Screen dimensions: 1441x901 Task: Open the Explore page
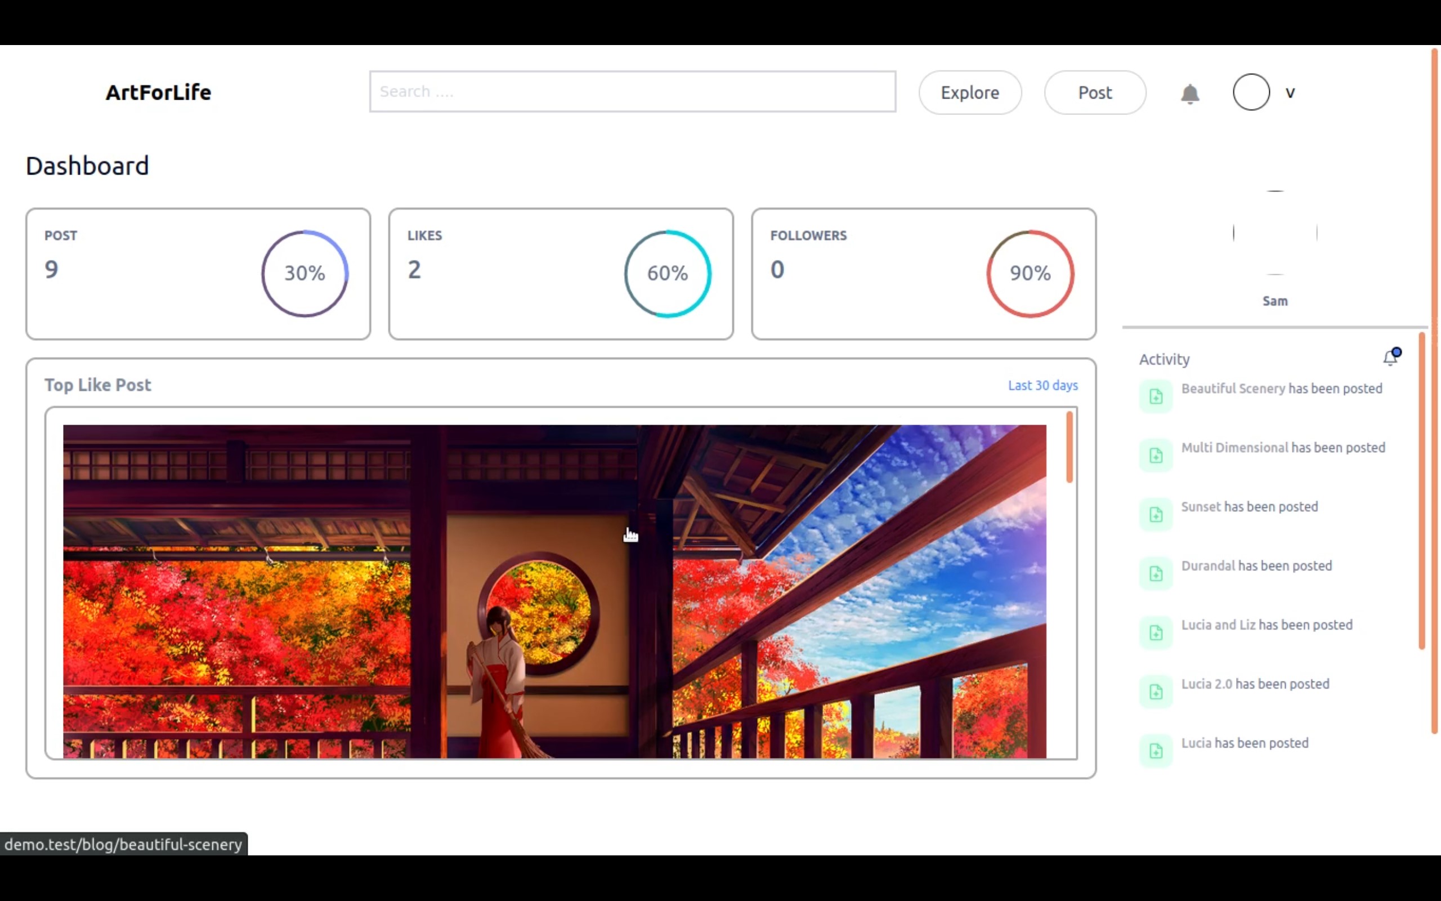tap(970, 92)
